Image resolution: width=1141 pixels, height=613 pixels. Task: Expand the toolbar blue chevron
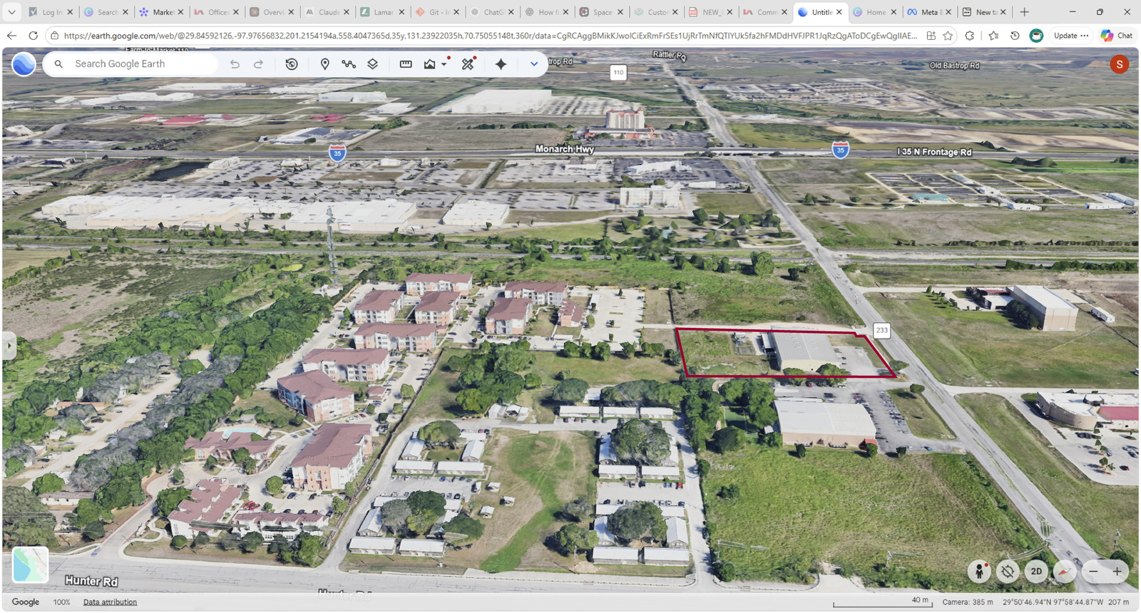[x=534, y=64]
